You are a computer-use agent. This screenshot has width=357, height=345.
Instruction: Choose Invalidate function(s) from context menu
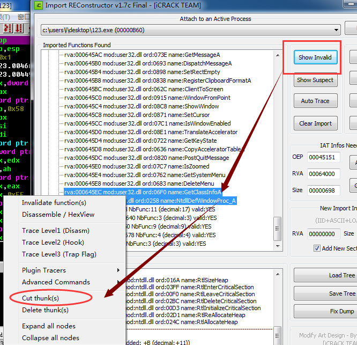coord(54,203)
